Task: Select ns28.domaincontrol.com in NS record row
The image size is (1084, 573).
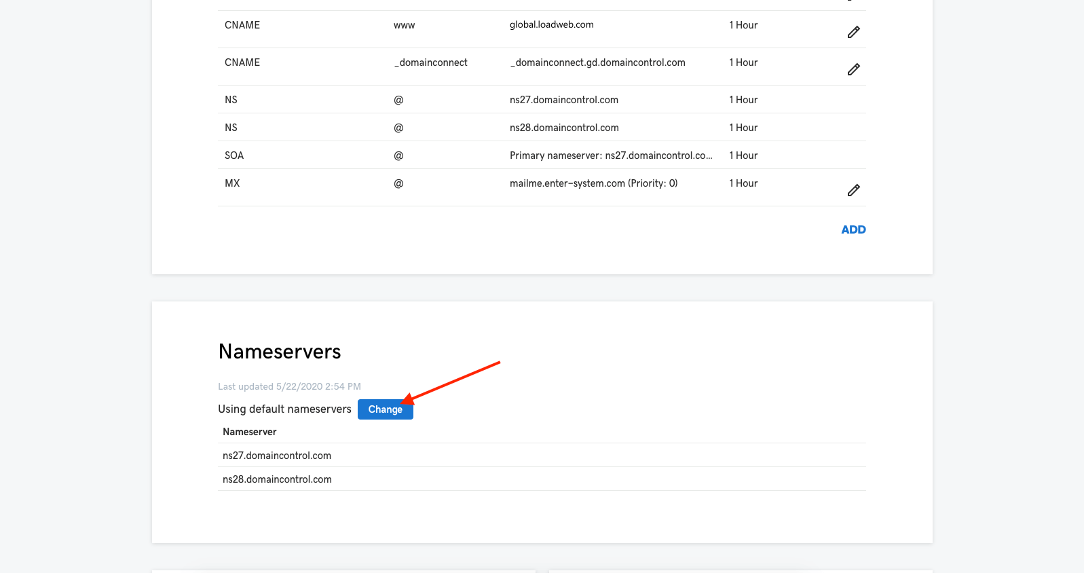Action: [x=563, y=128]
